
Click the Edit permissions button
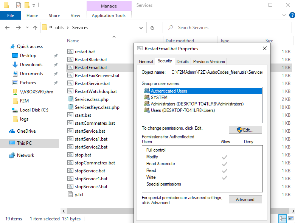[245, 130]
